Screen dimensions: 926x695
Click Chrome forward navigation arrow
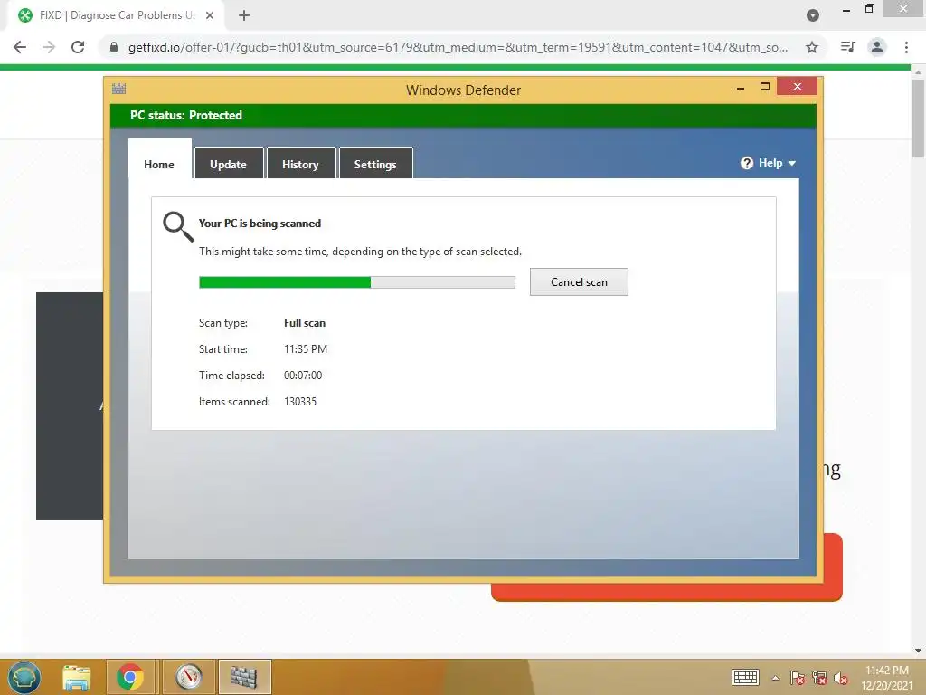click(49, 47)
